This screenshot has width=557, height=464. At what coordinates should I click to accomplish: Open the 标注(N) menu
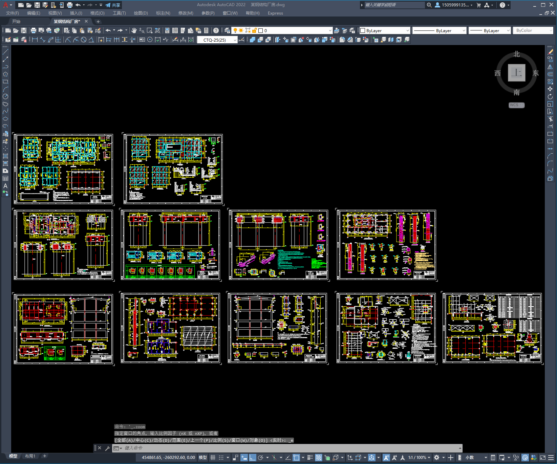(163, 13)
